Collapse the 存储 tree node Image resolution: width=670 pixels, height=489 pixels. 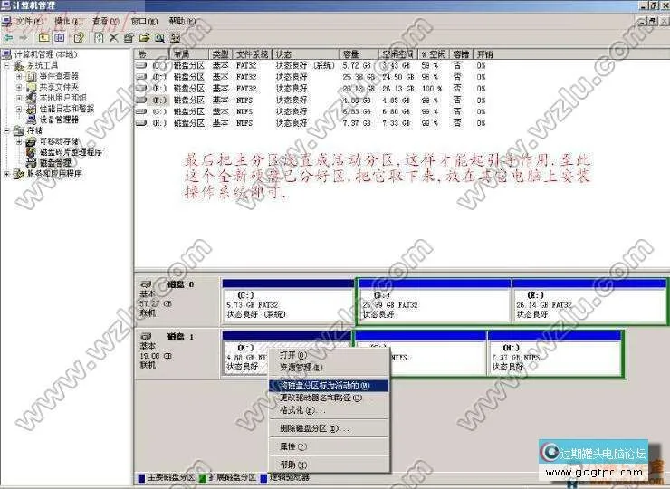click(6, 130)
